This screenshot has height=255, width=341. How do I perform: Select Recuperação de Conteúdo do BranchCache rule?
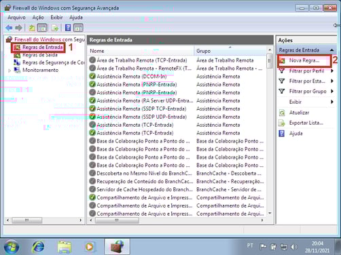coord(145,182)
